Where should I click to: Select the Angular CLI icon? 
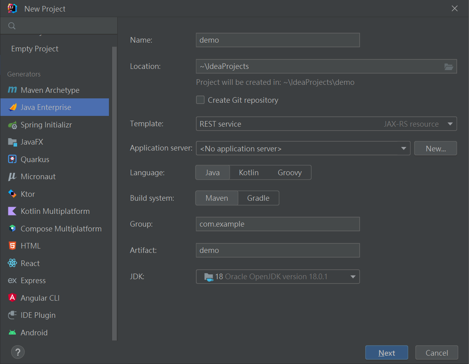[x=12, y=298]
